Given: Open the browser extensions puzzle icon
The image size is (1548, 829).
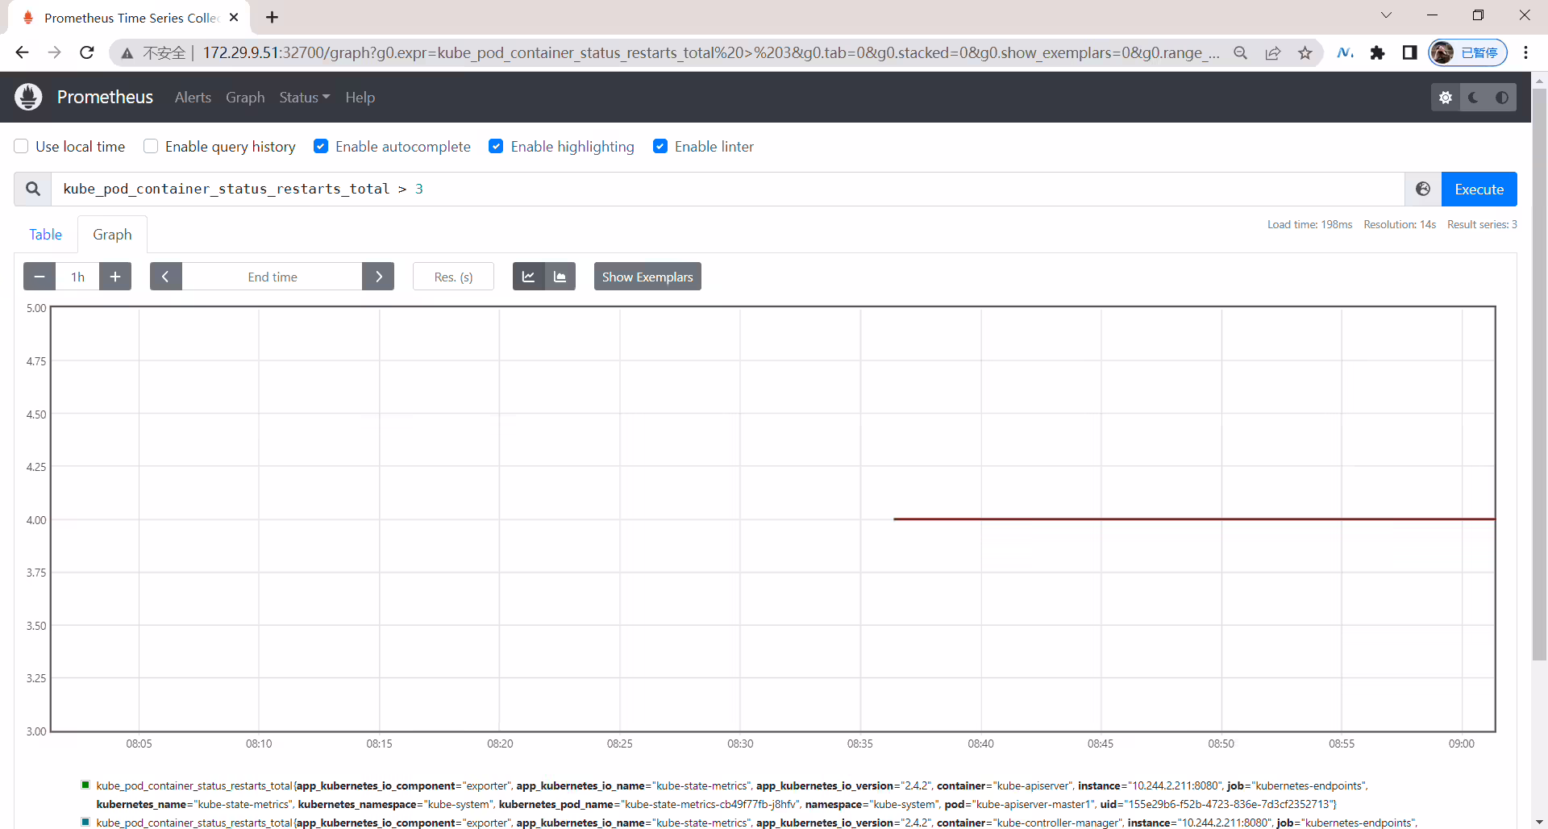Looking at the screenshot, I should (x=1377, y=53).
